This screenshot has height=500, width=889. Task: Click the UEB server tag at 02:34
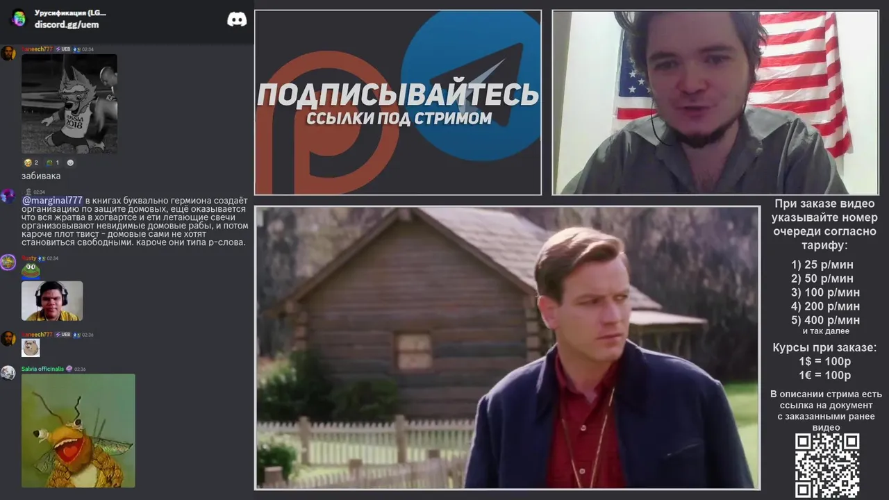(64, 49)
